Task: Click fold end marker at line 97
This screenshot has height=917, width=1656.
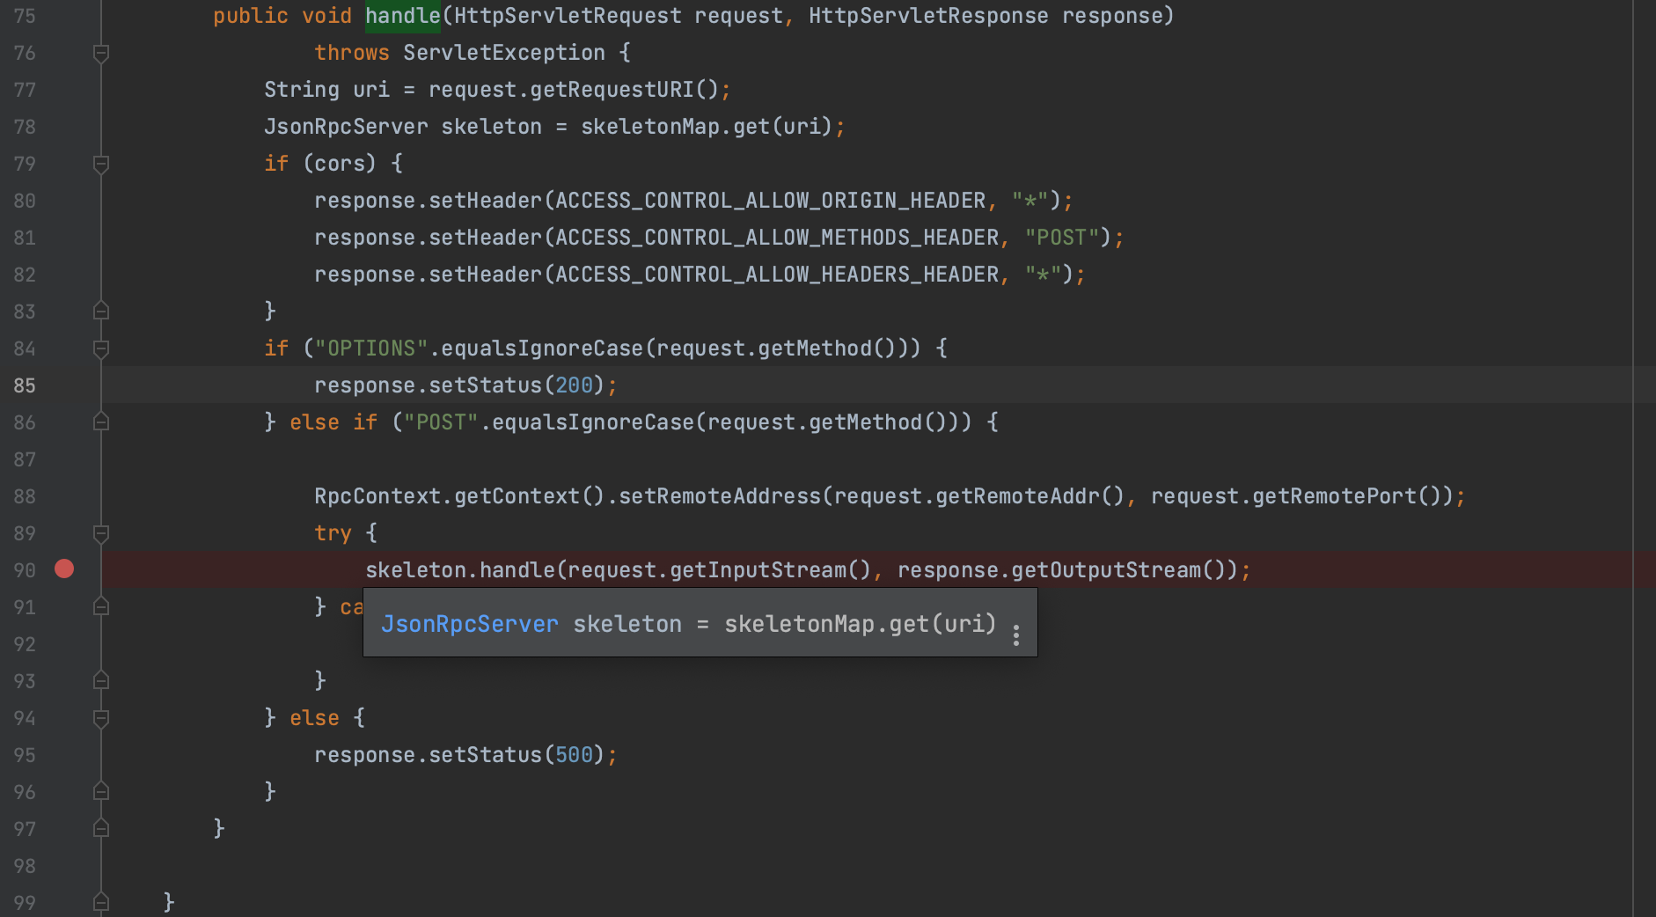Action: tap(101, 828)
